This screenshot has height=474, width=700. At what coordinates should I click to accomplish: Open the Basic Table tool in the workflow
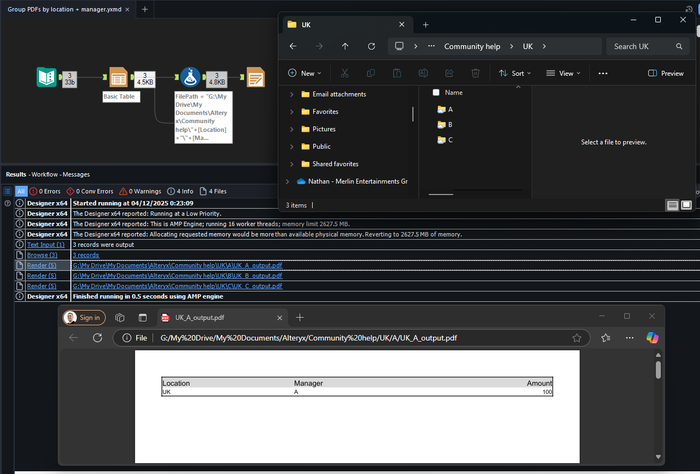click(119, 77)
